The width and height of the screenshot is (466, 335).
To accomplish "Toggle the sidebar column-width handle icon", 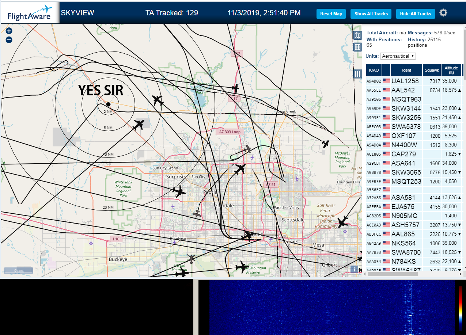I will [357, 74].
